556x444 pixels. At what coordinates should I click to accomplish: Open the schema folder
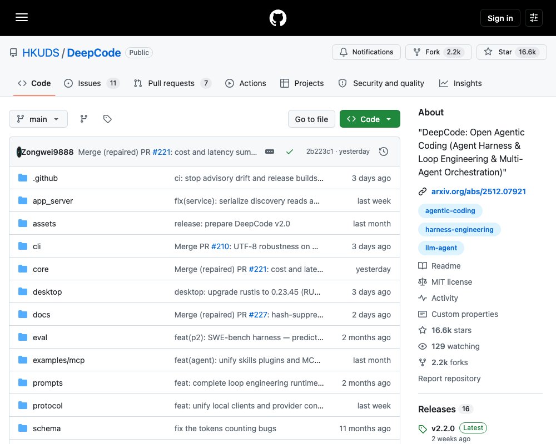[x=47, y=428]
